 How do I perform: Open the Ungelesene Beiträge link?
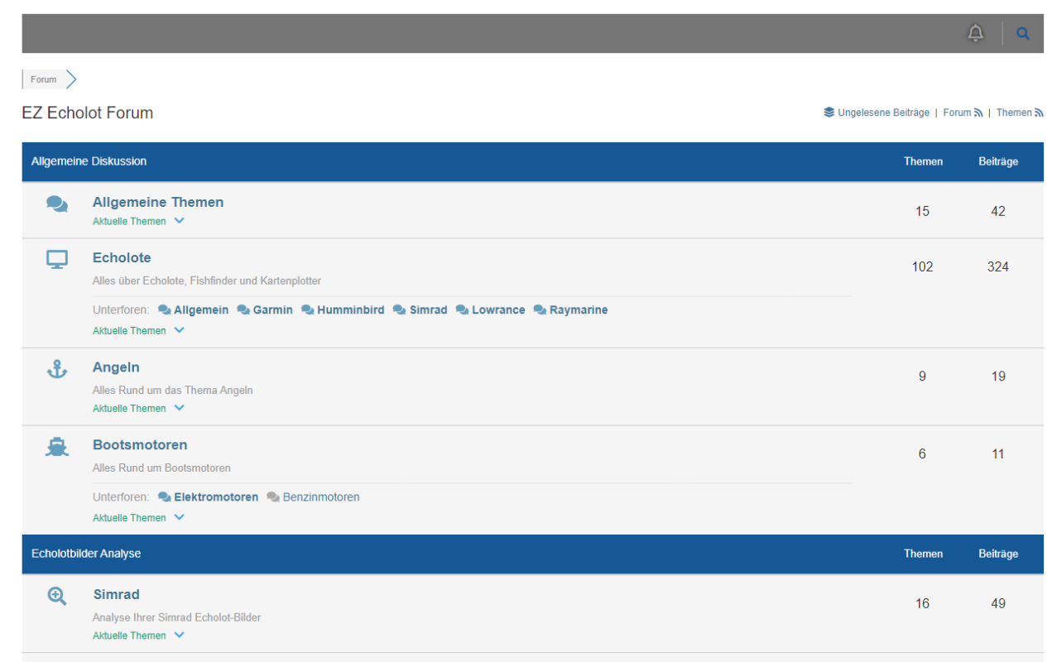[883, 113]
